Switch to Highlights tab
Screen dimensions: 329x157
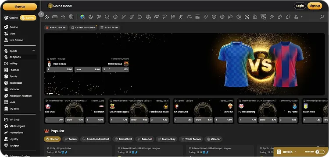coord(56,27)
